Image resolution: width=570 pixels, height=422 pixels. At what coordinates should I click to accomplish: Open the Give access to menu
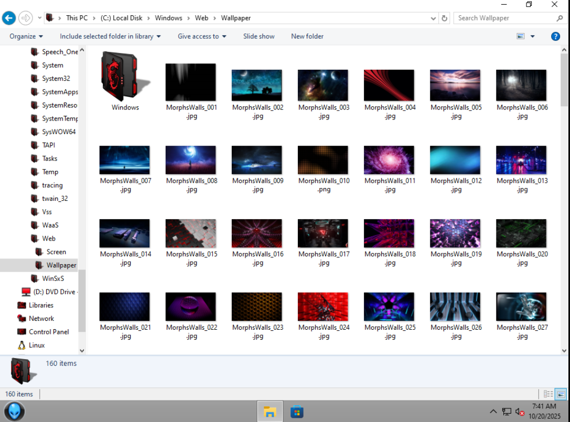pos(202,36)
